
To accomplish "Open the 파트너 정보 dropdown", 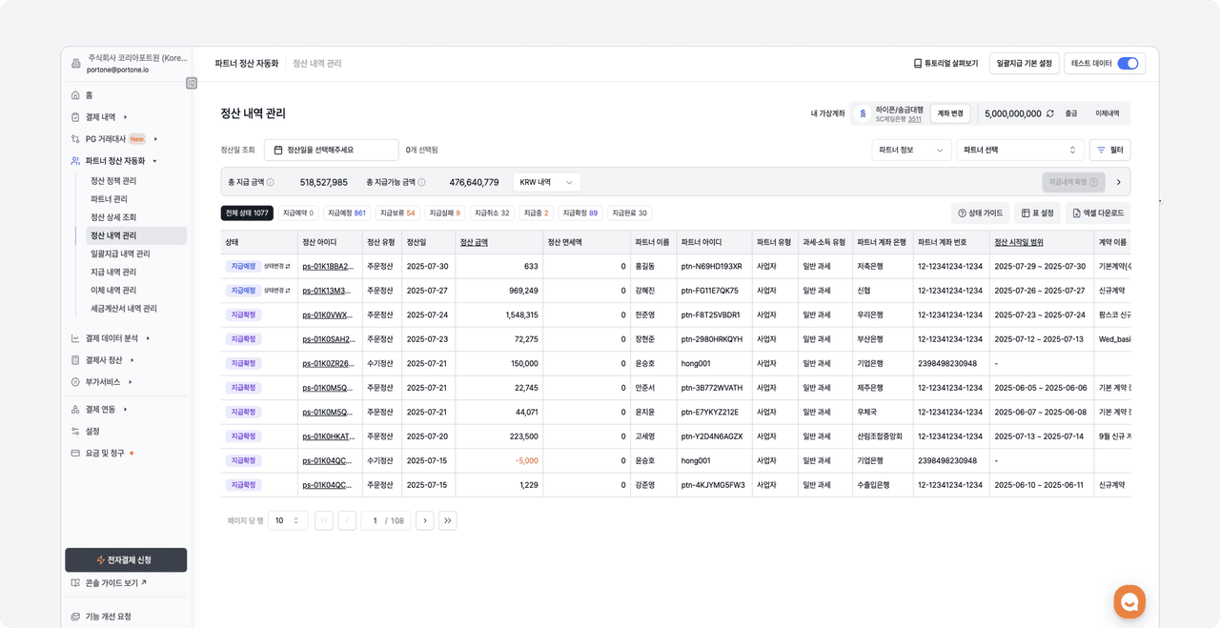I will click(x=911, y=151).
